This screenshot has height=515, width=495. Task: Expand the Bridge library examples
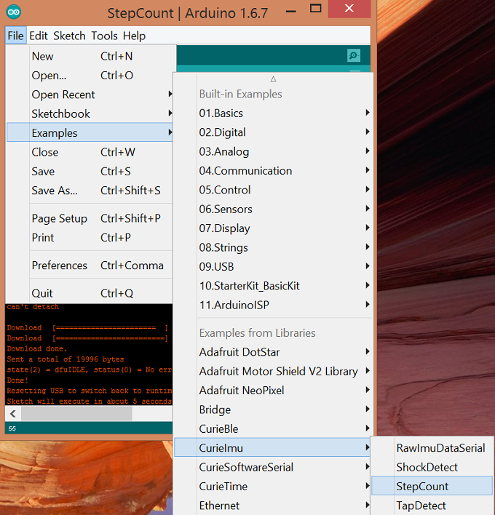[274, 410]
